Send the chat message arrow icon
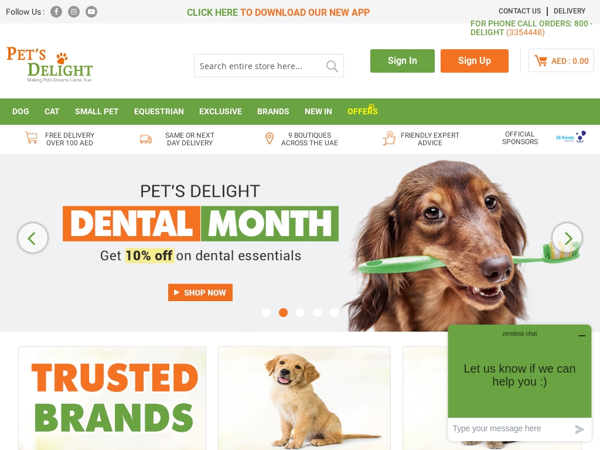This screenshot has width=600, height=450. [579, 429]
